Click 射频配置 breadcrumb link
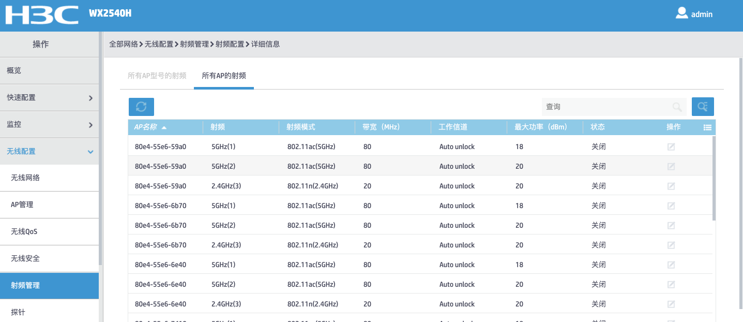The height and width of the screenshot is (322, 743). (x=230, y=45)
